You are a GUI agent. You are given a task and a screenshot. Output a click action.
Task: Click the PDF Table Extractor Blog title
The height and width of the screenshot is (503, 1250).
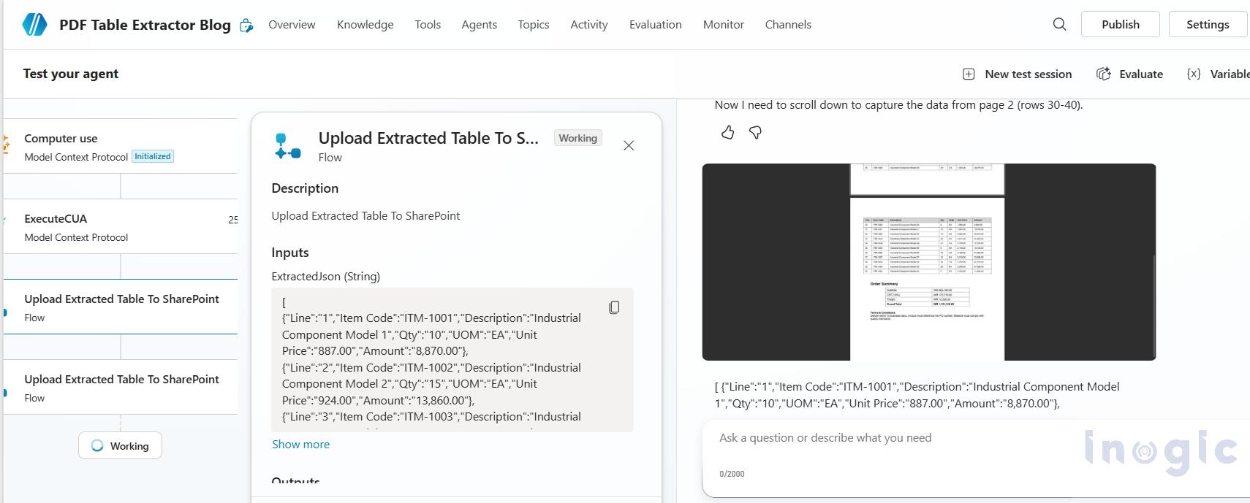pos(145,25)
